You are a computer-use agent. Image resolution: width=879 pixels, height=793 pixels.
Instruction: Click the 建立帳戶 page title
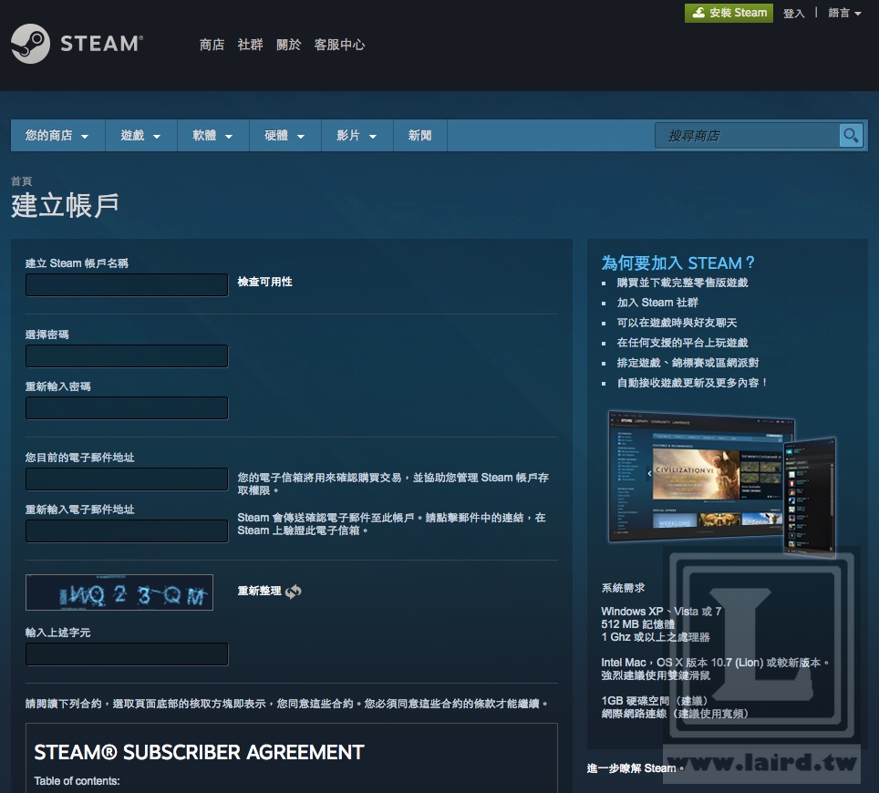coord(65,205)
